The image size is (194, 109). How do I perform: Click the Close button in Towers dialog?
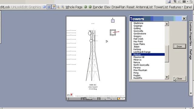click(x=179, y=79)
